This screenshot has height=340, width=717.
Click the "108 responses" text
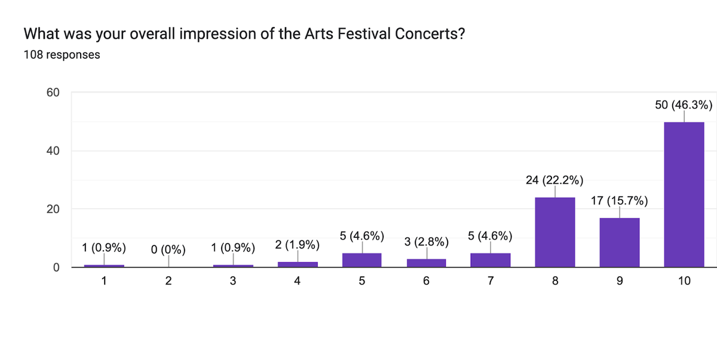coord(62,55)
